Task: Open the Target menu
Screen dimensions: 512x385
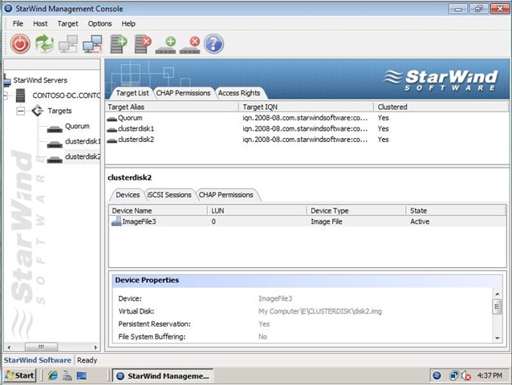Action: (67, 23)
